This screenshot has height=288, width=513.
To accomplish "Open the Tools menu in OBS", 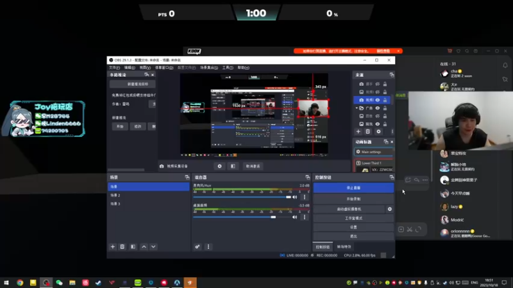I will point(228,68).
